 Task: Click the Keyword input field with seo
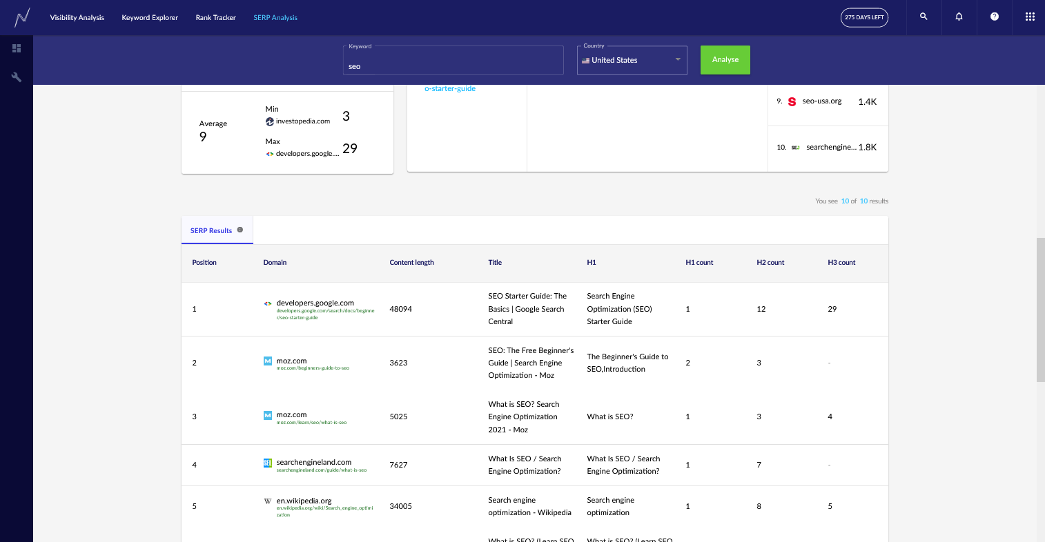click(x=453, y=61)
